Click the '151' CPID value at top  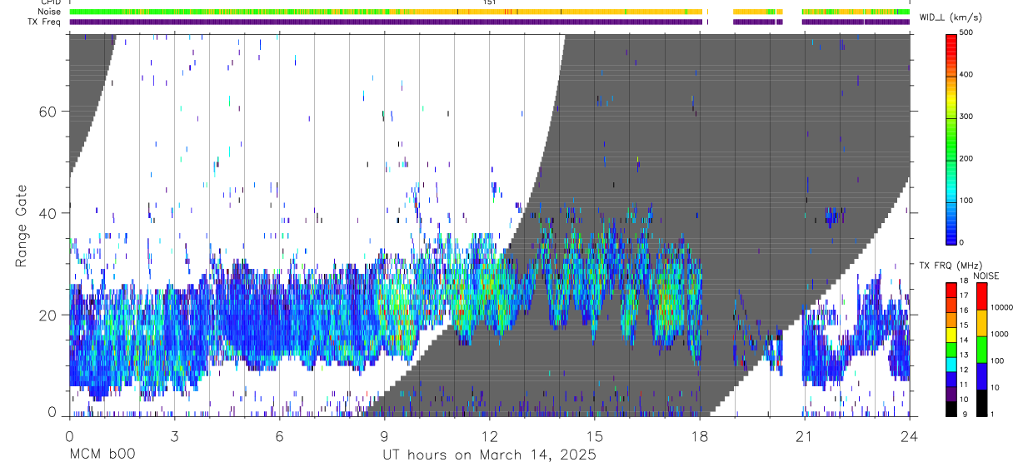[490, 2]
